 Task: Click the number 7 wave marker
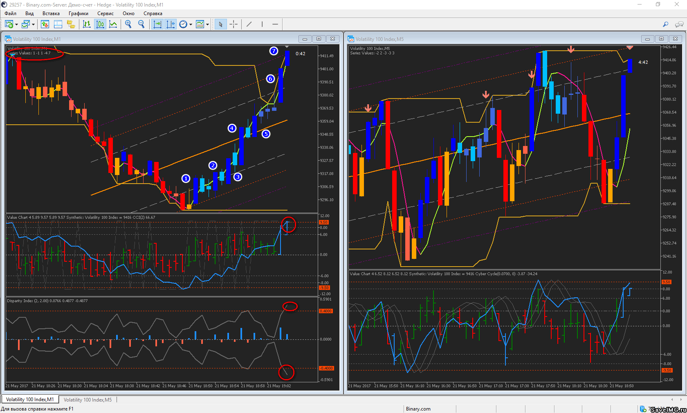pyautogui.click(x=274, y=51)
